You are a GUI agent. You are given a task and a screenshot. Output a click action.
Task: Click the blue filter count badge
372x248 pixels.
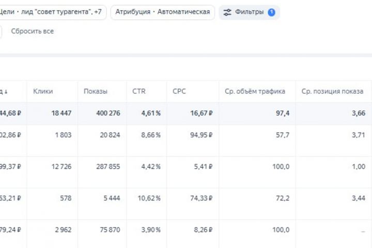pyautogui.click(x=271, y=12)
